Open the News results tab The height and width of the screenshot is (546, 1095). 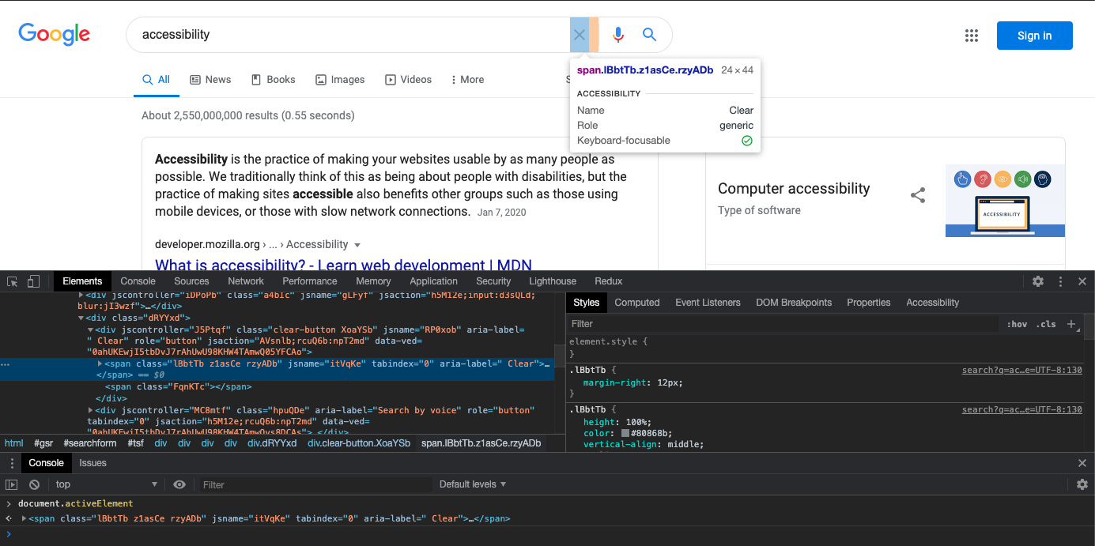click(210, 80)
